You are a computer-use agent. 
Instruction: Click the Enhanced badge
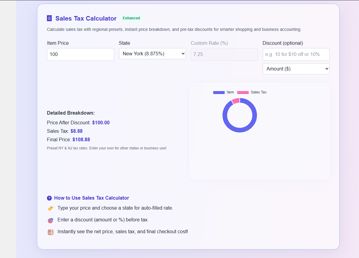(x=131, y=18)
